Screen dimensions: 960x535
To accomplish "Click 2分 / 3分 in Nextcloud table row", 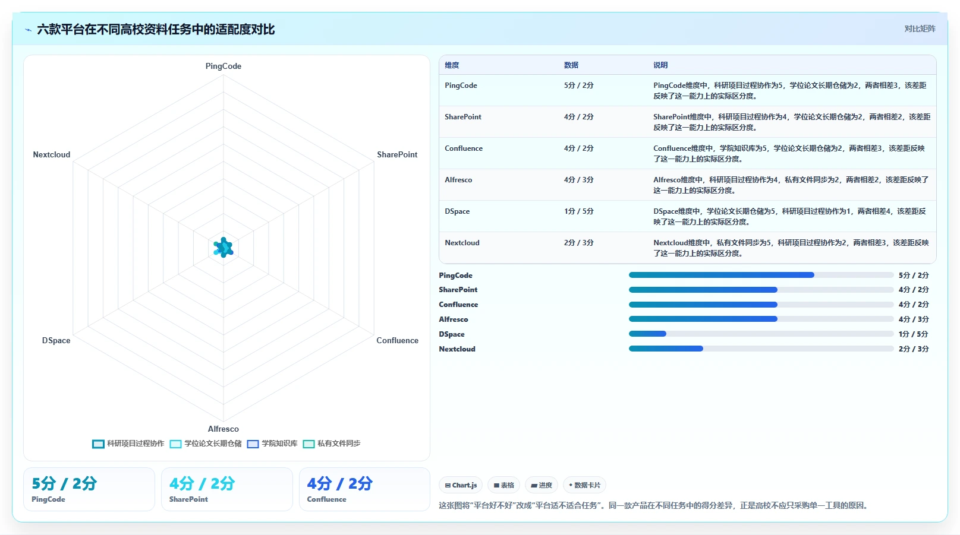I will pos(579,243).
